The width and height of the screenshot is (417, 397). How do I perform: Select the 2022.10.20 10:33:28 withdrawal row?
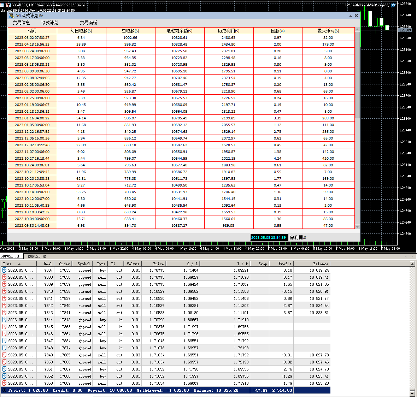pyautogui.click(x=181, y=179)
